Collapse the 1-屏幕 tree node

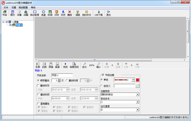pyautogui.click(x=4, y=22)
